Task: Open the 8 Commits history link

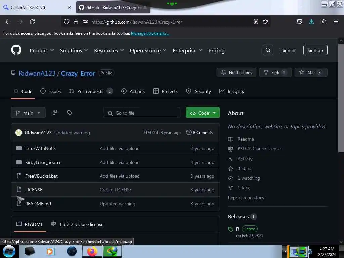Action: pyautogui.click(x=200, y=132)
